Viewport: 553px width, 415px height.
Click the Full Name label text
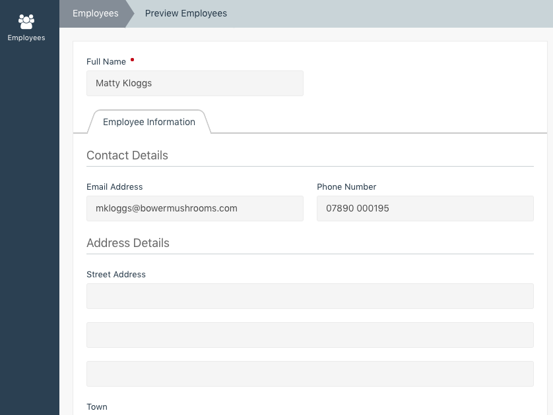[x=106, y=62]
